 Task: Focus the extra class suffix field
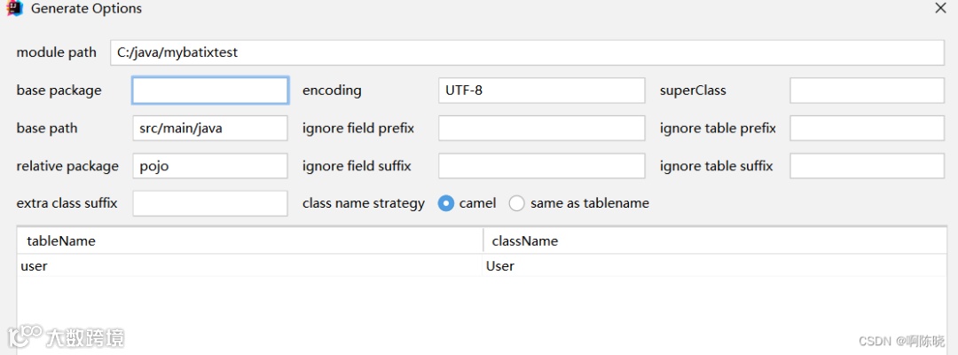tap(210, 203)
